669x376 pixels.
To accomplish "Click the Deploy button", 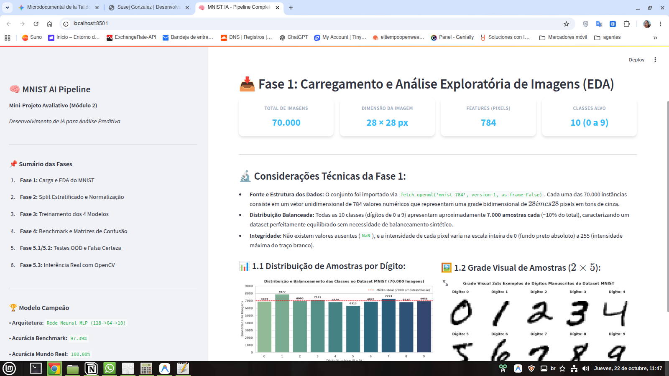I will click(636, 60).
